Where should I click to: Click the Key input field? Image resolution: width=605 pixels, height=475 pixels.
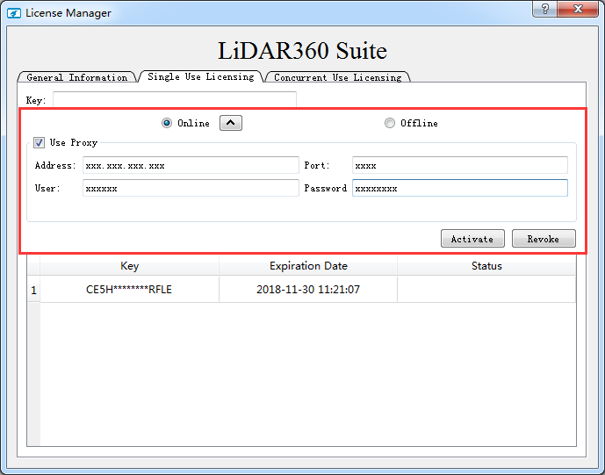click(174, 100)
